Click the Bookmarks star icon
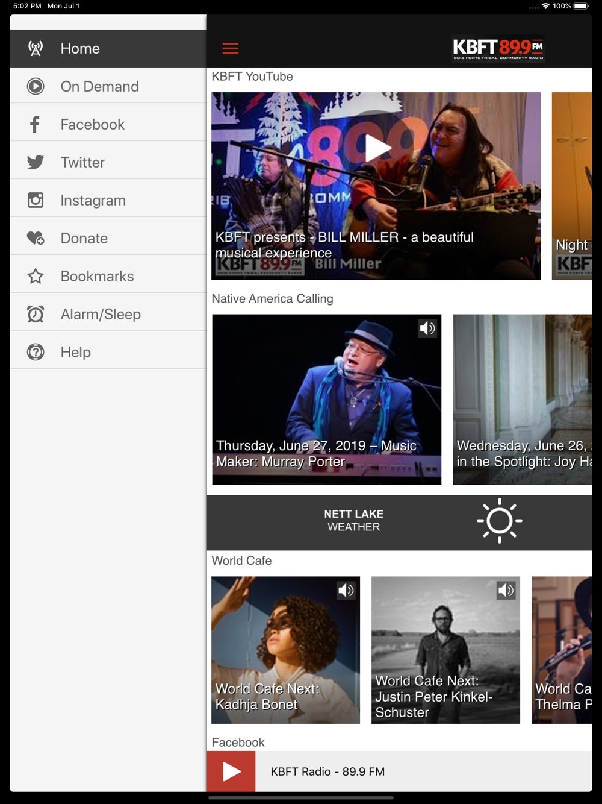Viewport: 602px width, 804px height. click(36, 276)
